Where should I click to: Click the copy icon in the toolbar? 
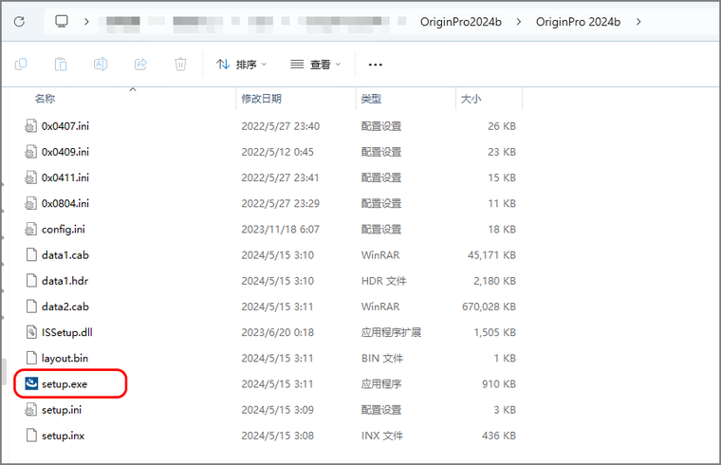point(21,65)
